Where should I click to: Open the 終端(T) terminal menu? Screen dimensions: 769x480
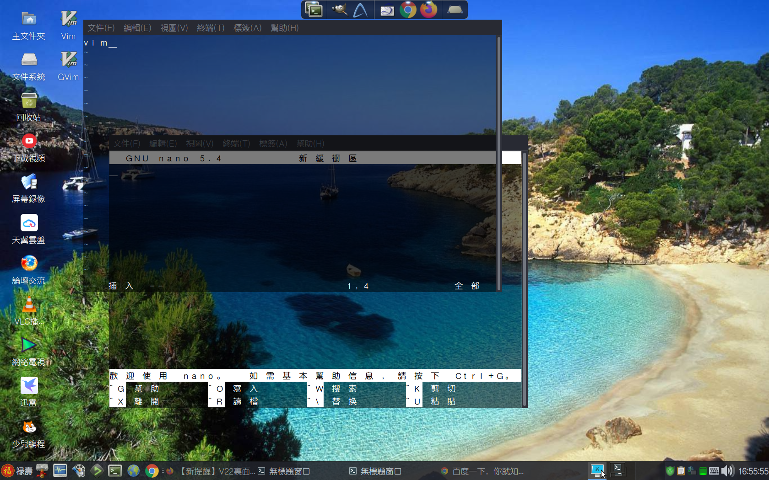point(211,28)
